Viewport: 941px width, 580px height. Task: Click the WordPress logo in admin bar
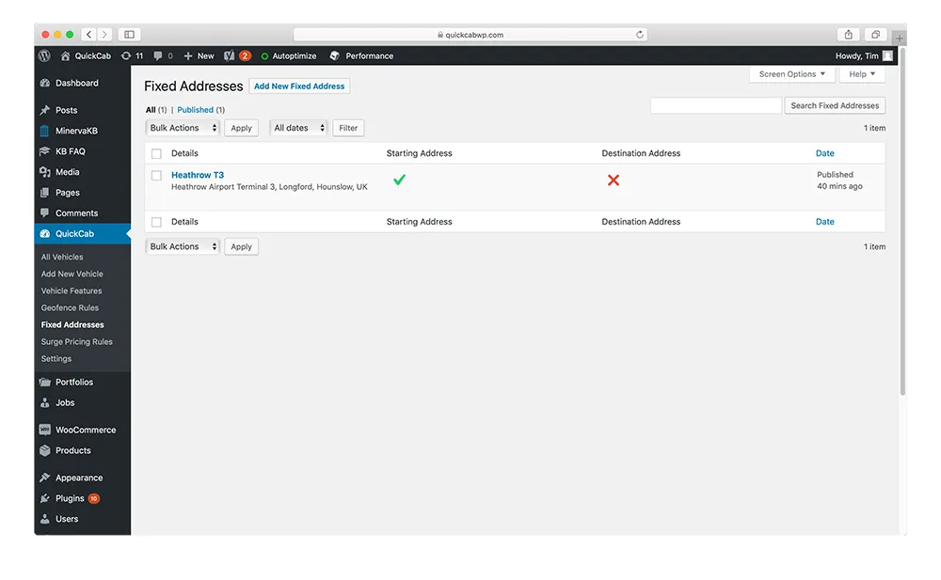pos(44,55)
